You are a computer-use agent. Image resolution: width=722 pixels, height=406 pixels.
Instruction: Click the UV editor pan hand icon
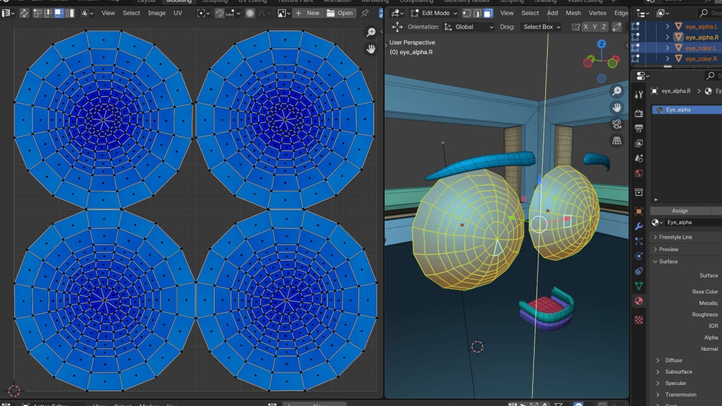point(371,48)
